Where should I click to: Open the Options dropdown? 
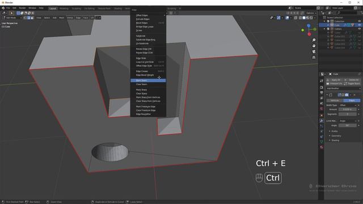[x=311, y=13]
